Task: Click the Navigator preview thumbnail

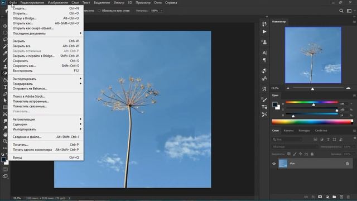Action: [313, 55]
